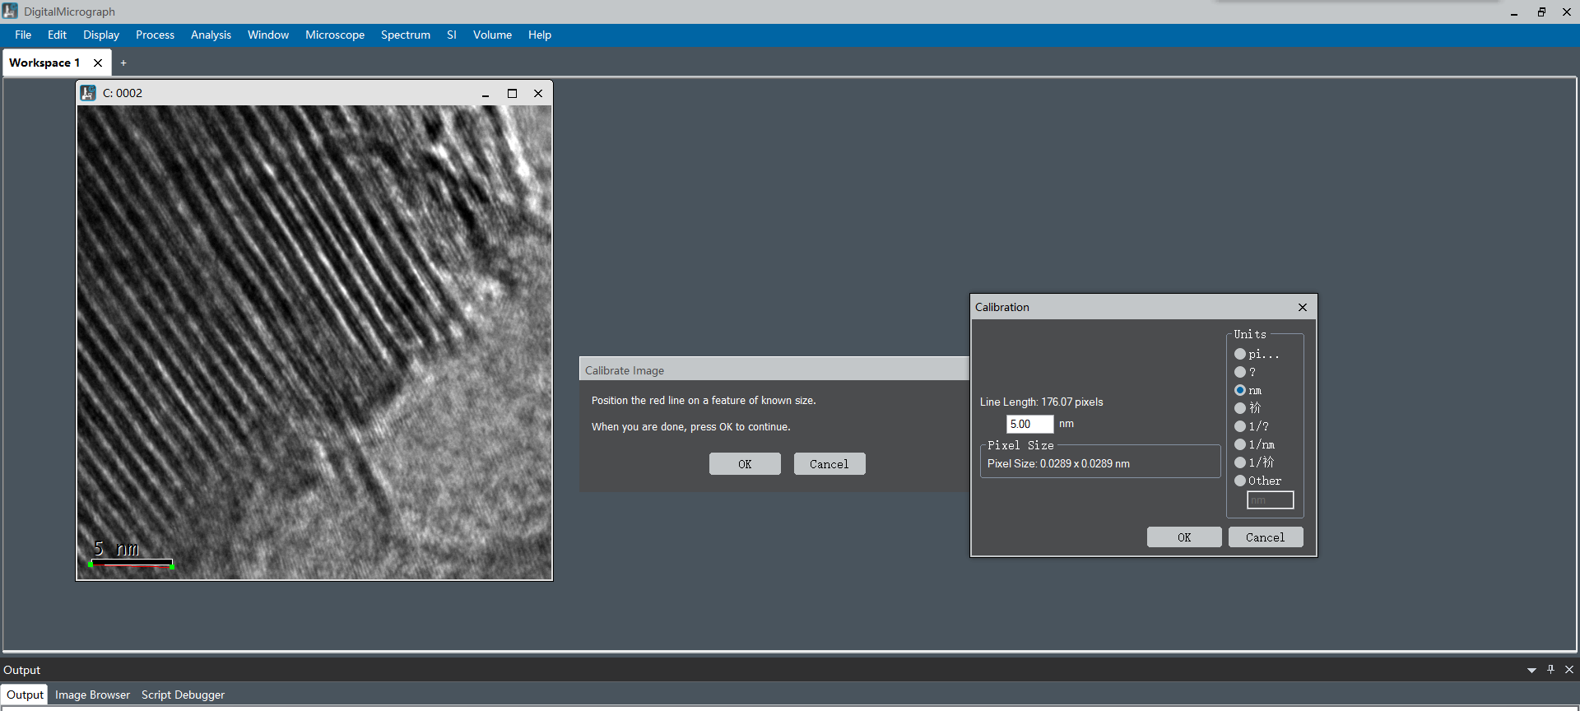
Task: Select the pi... (pixels) unit radio button
Action: [1240, 354]
